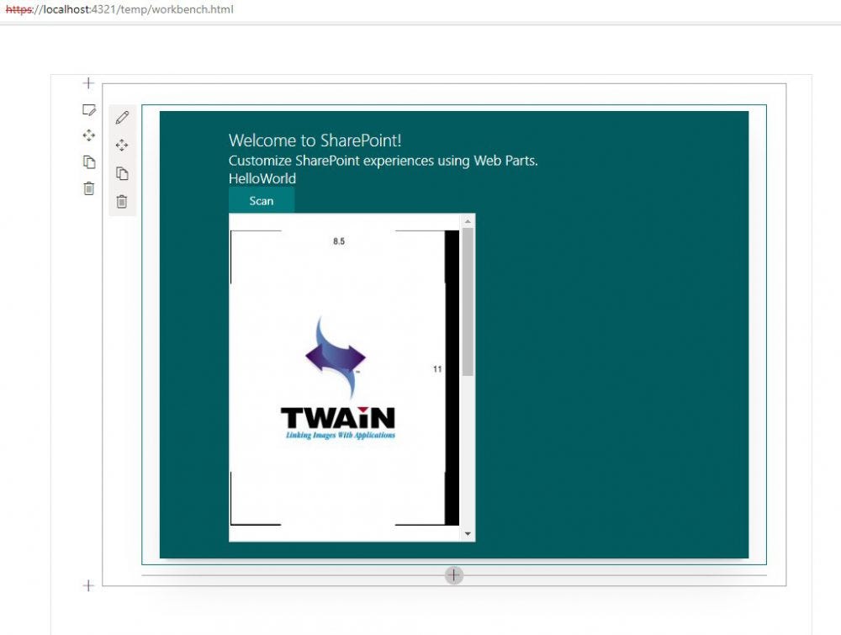The width and height of the screenshot is (841, 635).
Task: Click the duplicate section icon on the left
Action: click(88, 161)
